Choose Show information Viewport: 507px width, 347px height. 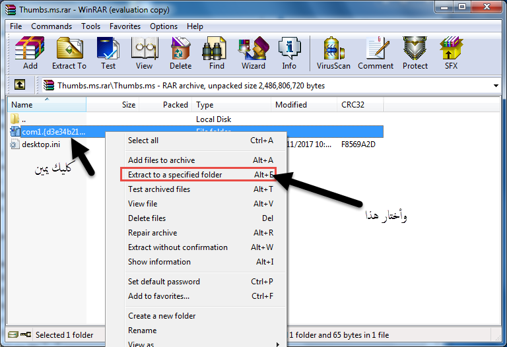[x=201, y=262]
